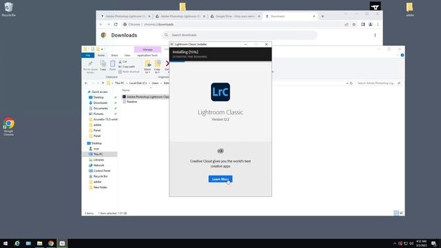Viewport: 441px width, 248px height.
Task: Open File Explorer from taskbar
Action: 40,243
